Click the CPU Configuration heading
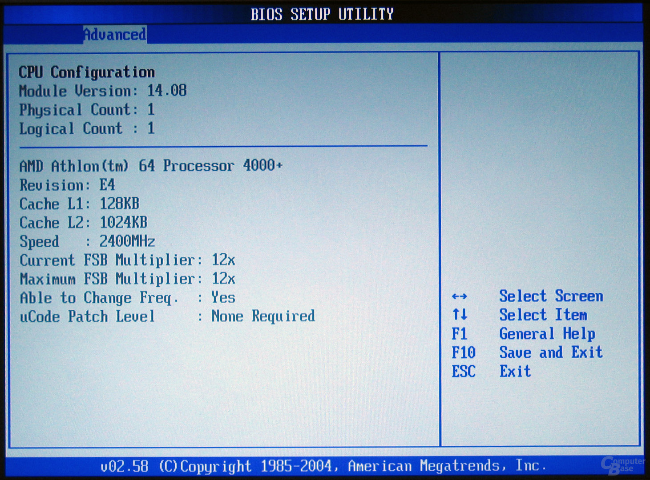Image resolution: width=650 pixels, height=480 pixels. [x=87, y=72]
